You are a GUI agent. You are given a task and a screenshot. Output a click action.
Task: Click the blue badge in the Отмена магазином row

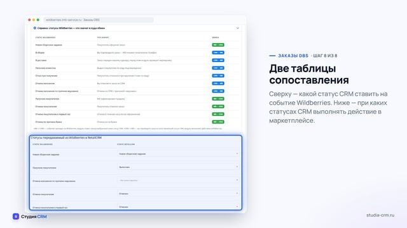point(218,84)
